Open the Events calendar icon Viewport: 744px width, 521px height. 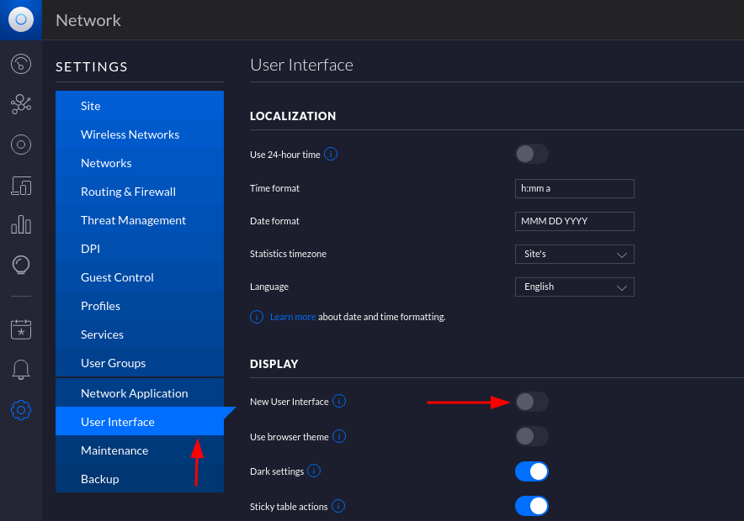pyautogui.click(x=21, y=329)
